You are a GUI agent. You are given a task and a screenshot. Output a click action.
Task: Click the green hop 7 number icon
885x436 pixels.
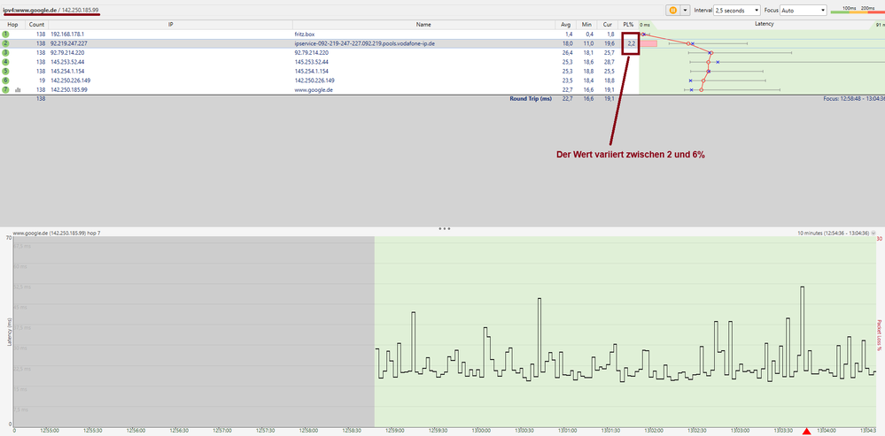(5, 89)
